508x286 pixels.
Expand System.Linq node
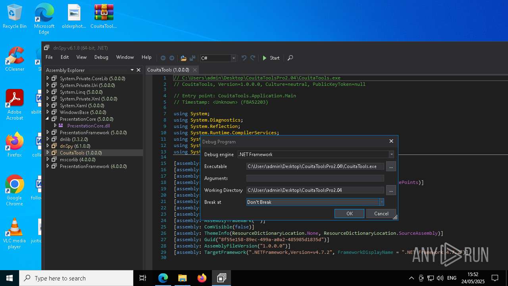[48, 92]
